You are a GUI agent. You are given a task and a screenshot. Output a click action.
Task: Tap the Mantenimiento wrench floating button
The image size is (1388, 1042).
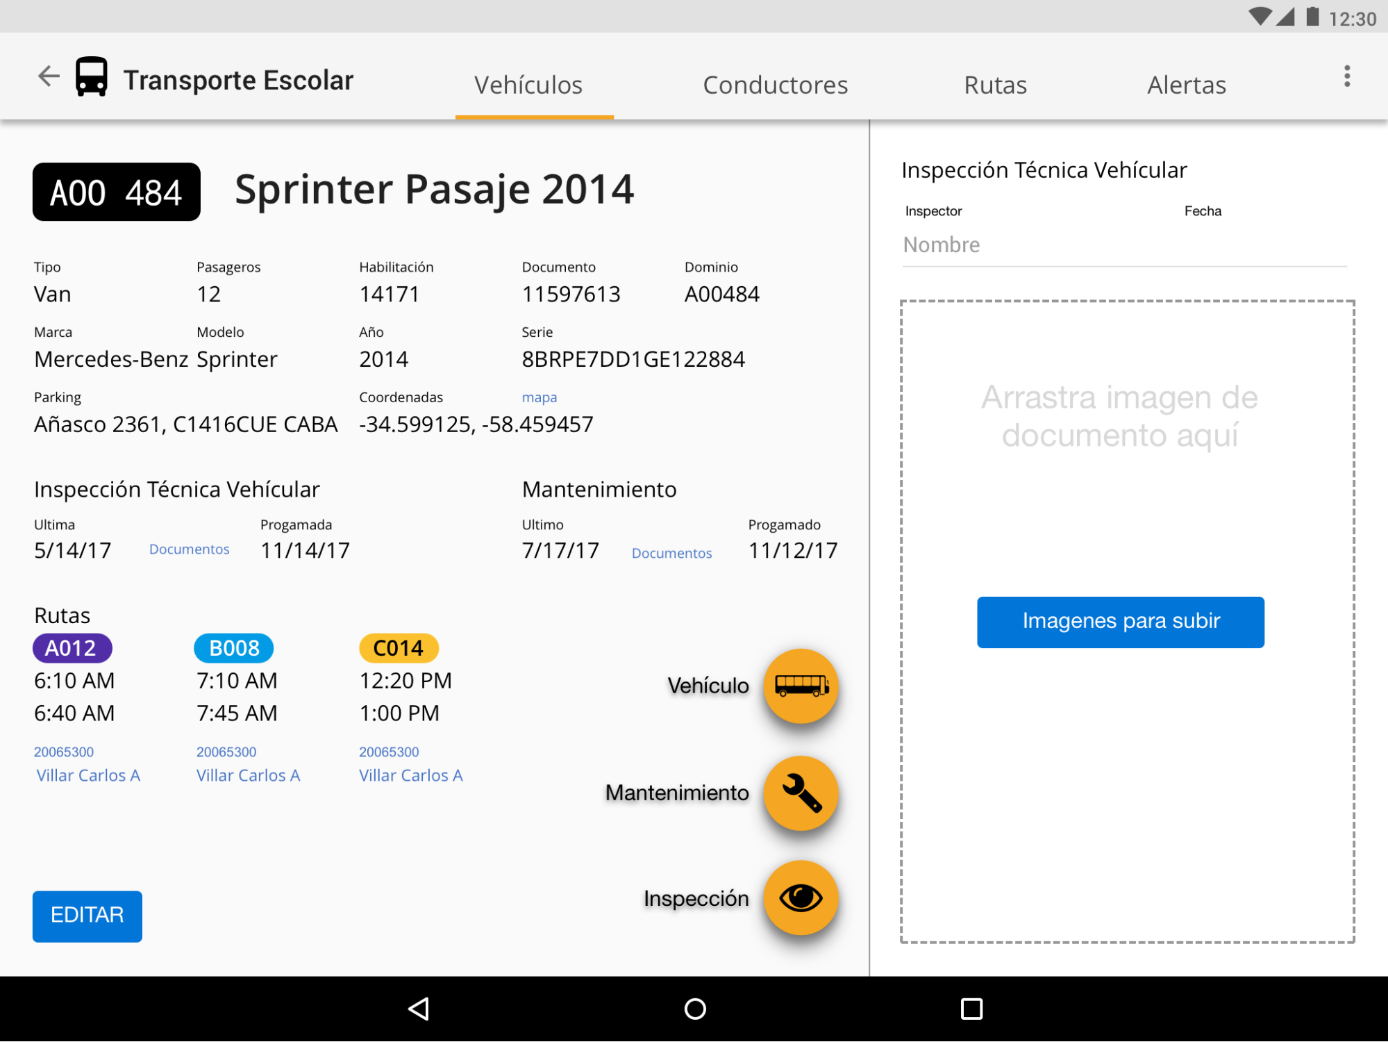point(801,793)
